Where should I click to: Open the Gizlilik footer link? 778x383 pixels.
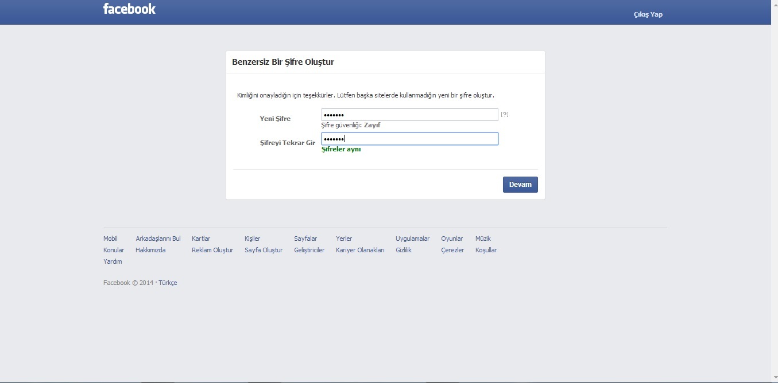click(404, 250)
